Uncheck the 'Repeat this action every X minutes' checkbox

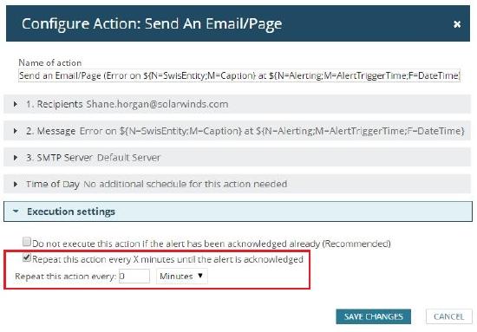coord(27,257)
